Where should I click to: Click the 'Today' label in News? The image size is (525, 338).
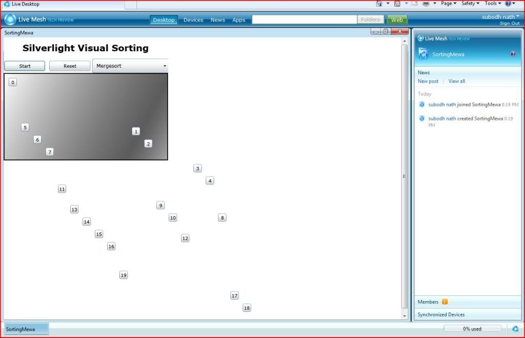point(425,94)
